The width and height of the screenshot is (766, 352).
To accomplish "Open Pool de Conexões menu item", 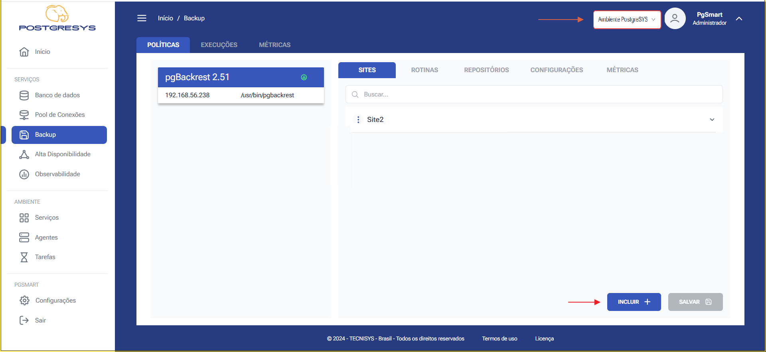I will pos(59,115).
